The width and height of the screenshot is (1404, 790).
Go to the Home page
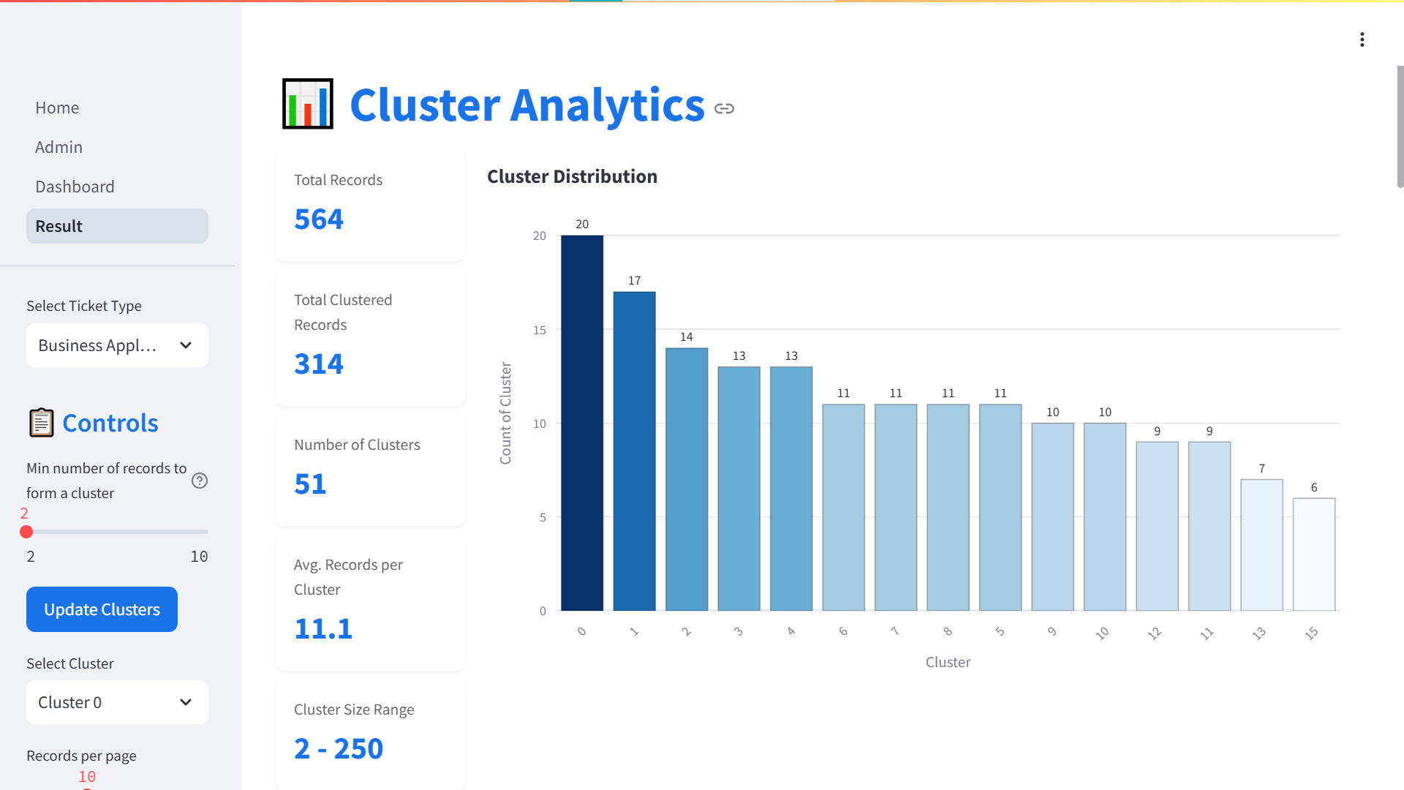pyautogui.click(x=57, y=108)
